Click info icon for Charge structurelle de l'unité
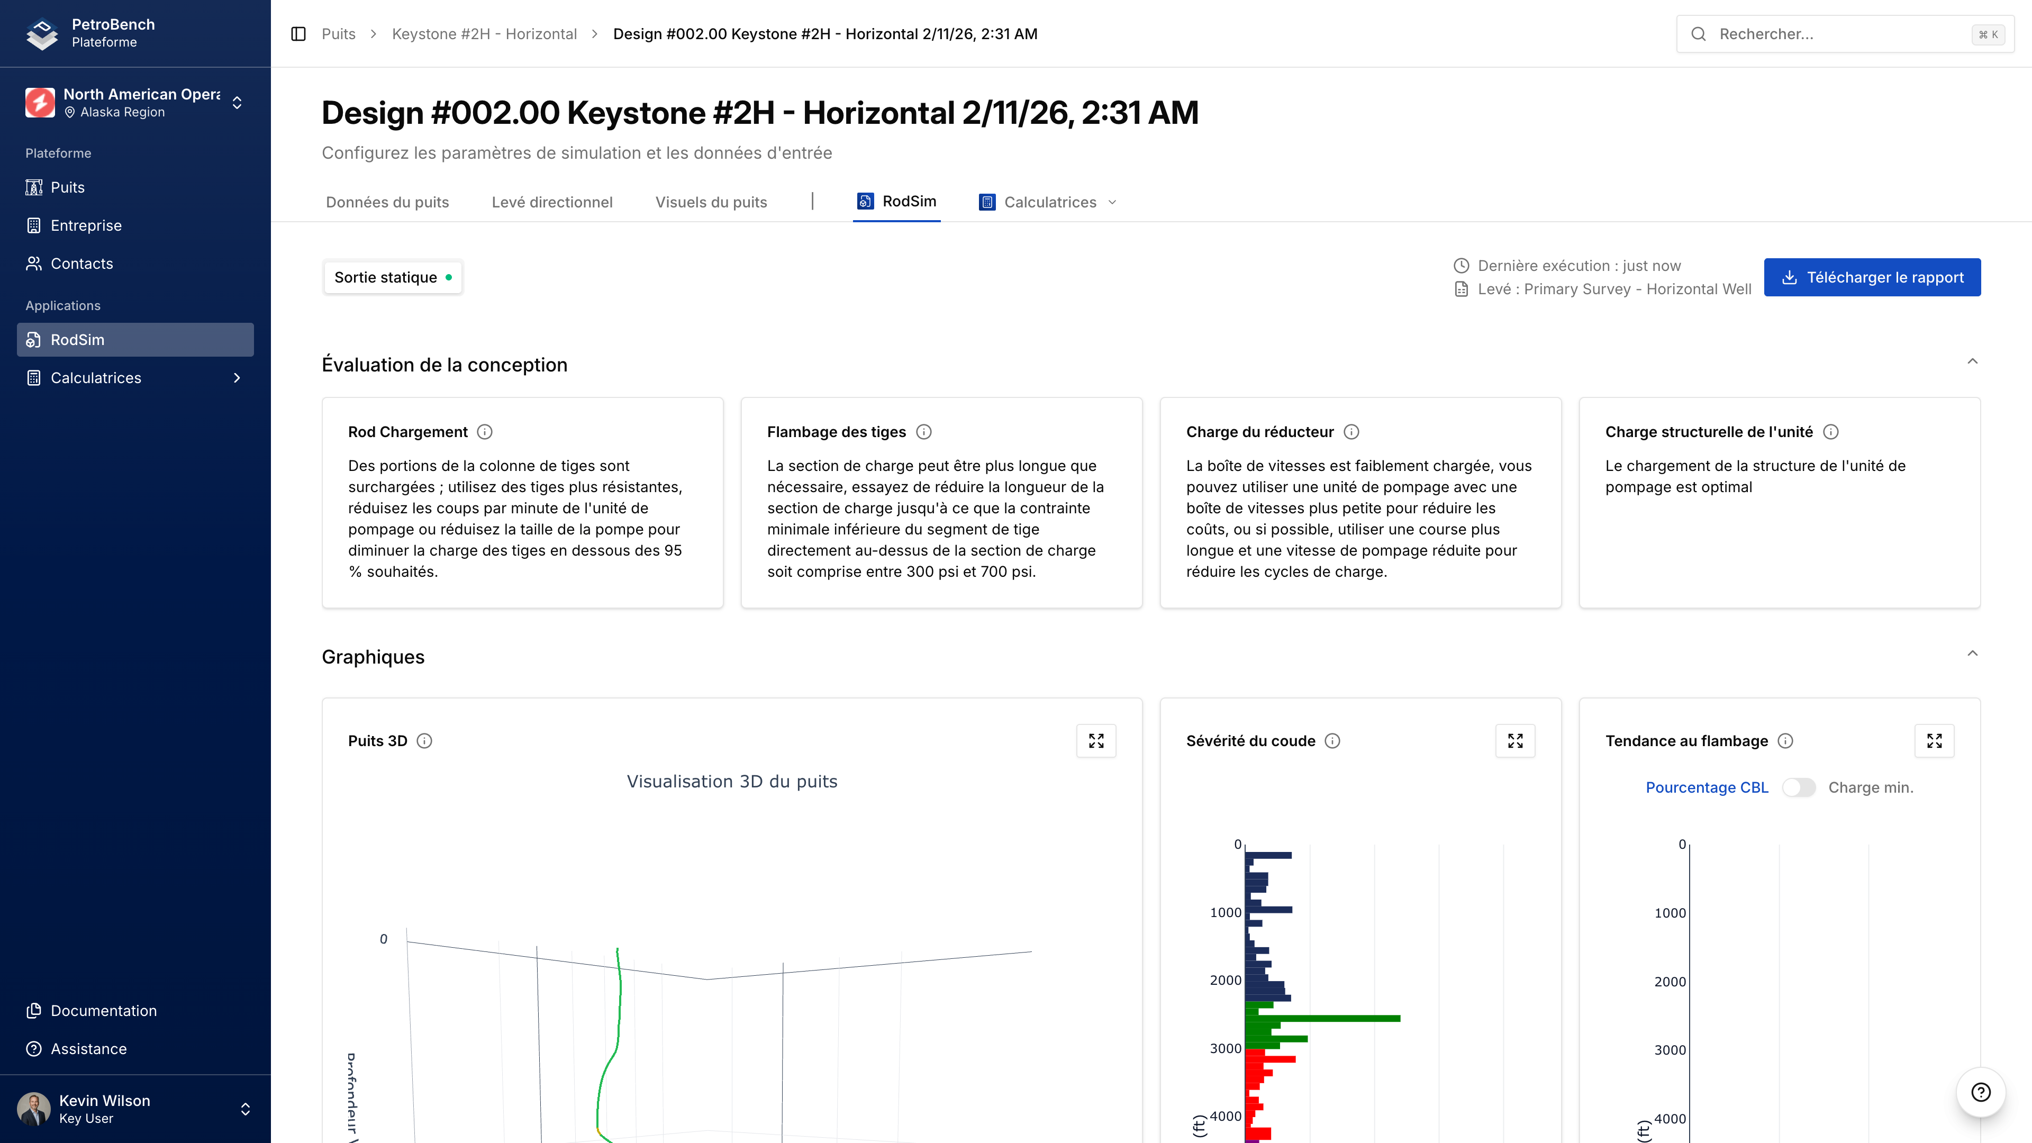 (x=1831, y=431)
